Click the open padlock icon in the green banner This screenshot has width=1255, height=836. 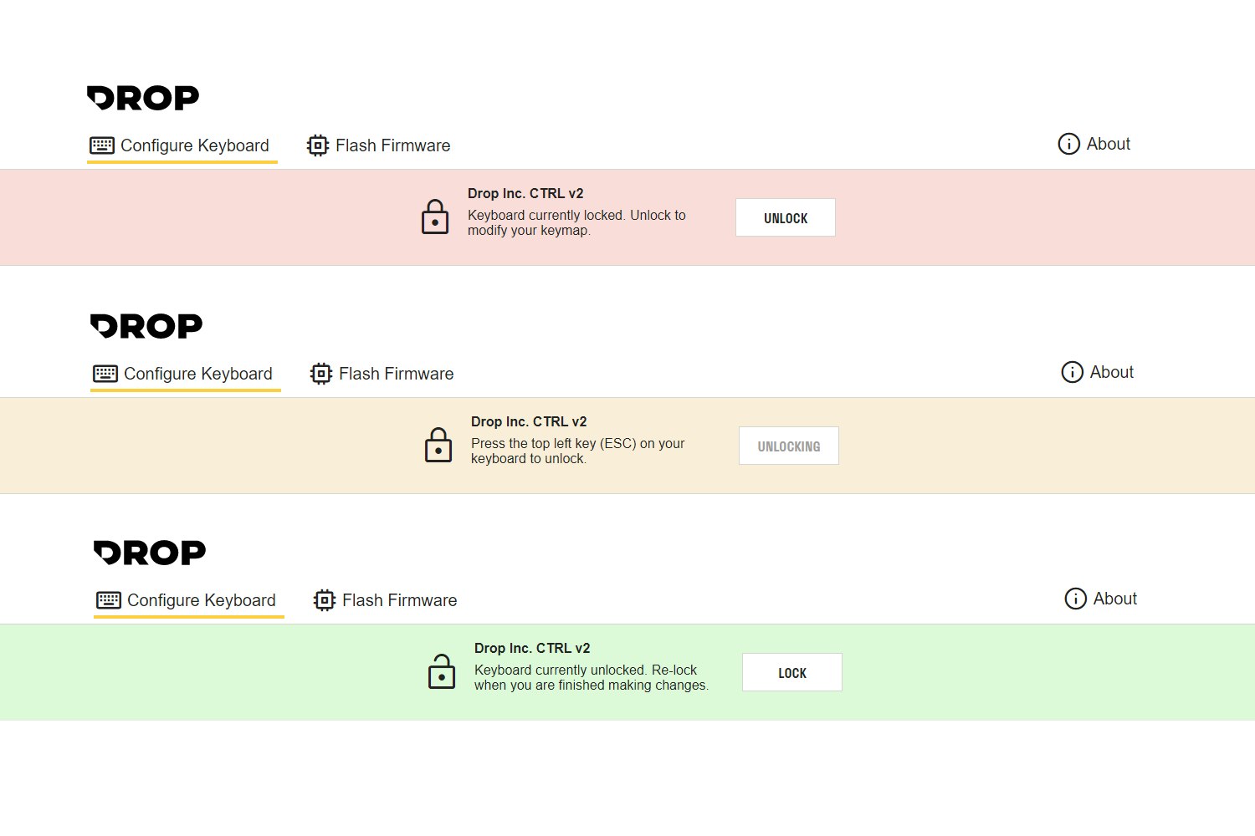(x=442, y=672)
